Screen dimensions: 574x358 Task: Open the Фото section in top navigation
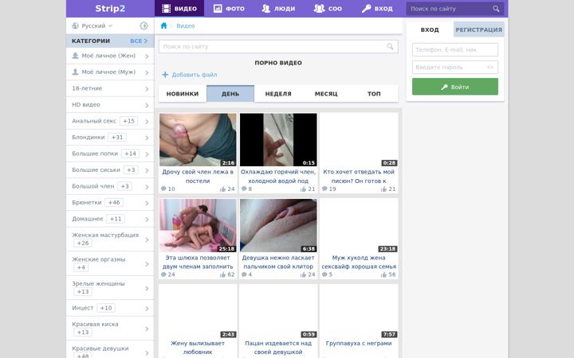(x=229, y=9)
